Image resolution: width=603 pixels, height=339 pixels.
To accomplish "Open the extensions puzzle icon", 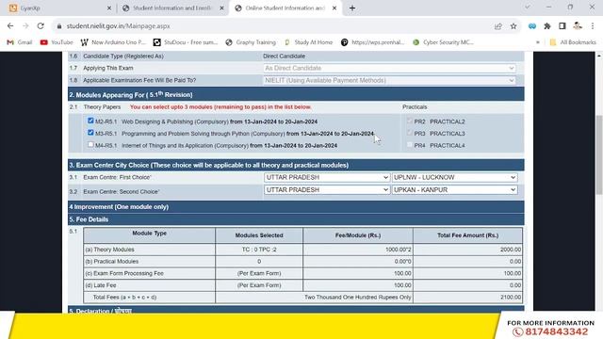I will (547, 26).
